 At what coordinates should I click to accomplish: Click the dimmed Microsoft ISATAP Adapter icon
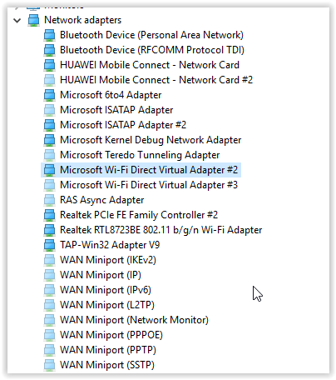click(49, 110)
